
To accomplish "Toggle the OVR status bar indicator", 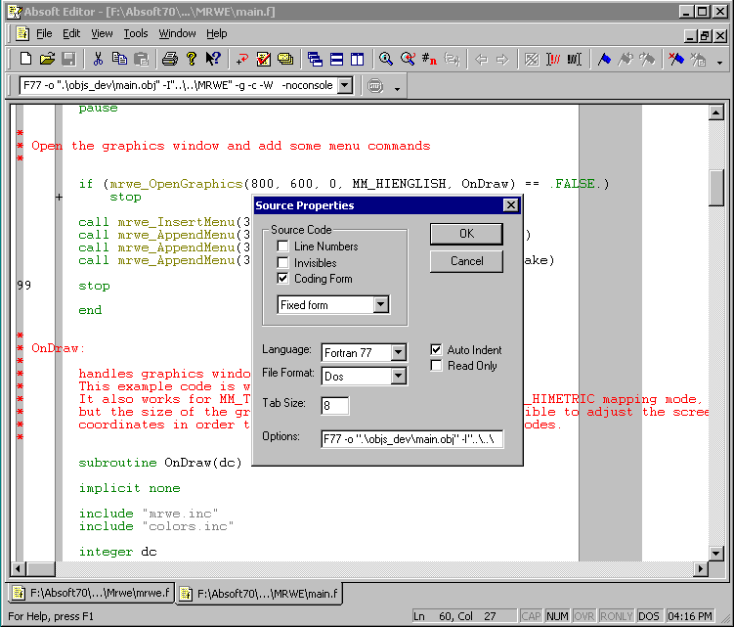I will (583, 616).
